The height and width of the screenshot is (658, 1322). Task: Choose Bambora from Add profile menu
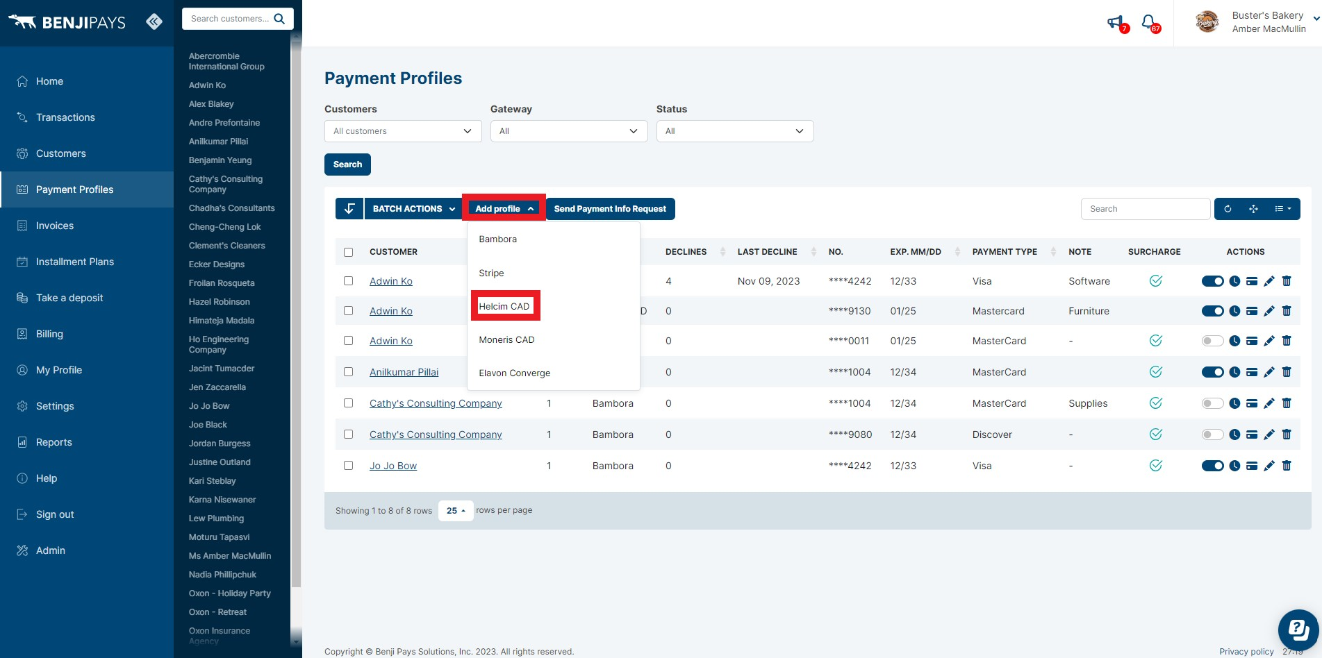(498, 239)
